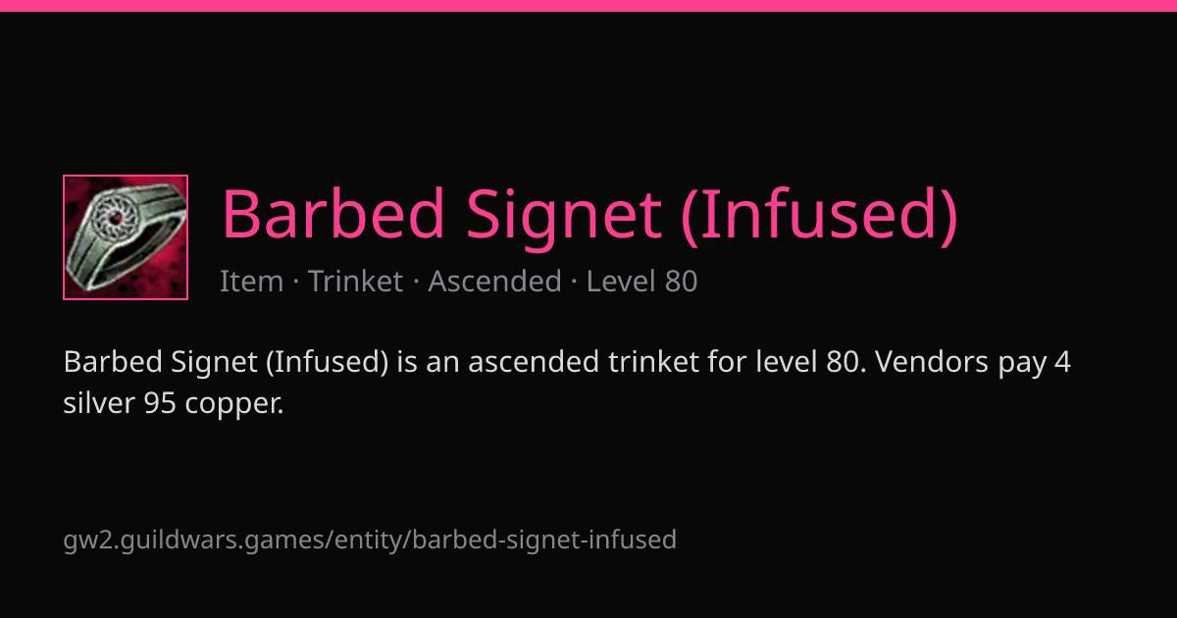1177x618 pixels.
Task: Open the gw2.guildwars.games entity URL
Action: coord(370,540)
